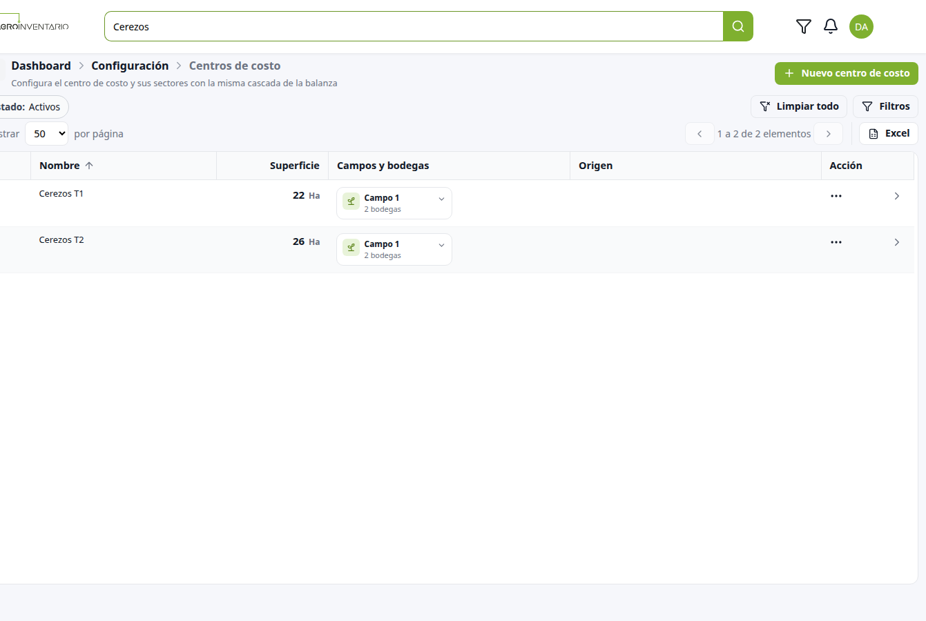The height and width of the screenshot is (621, 926).
Task: Go to the previous page arrow
Action: pos(700,134)
